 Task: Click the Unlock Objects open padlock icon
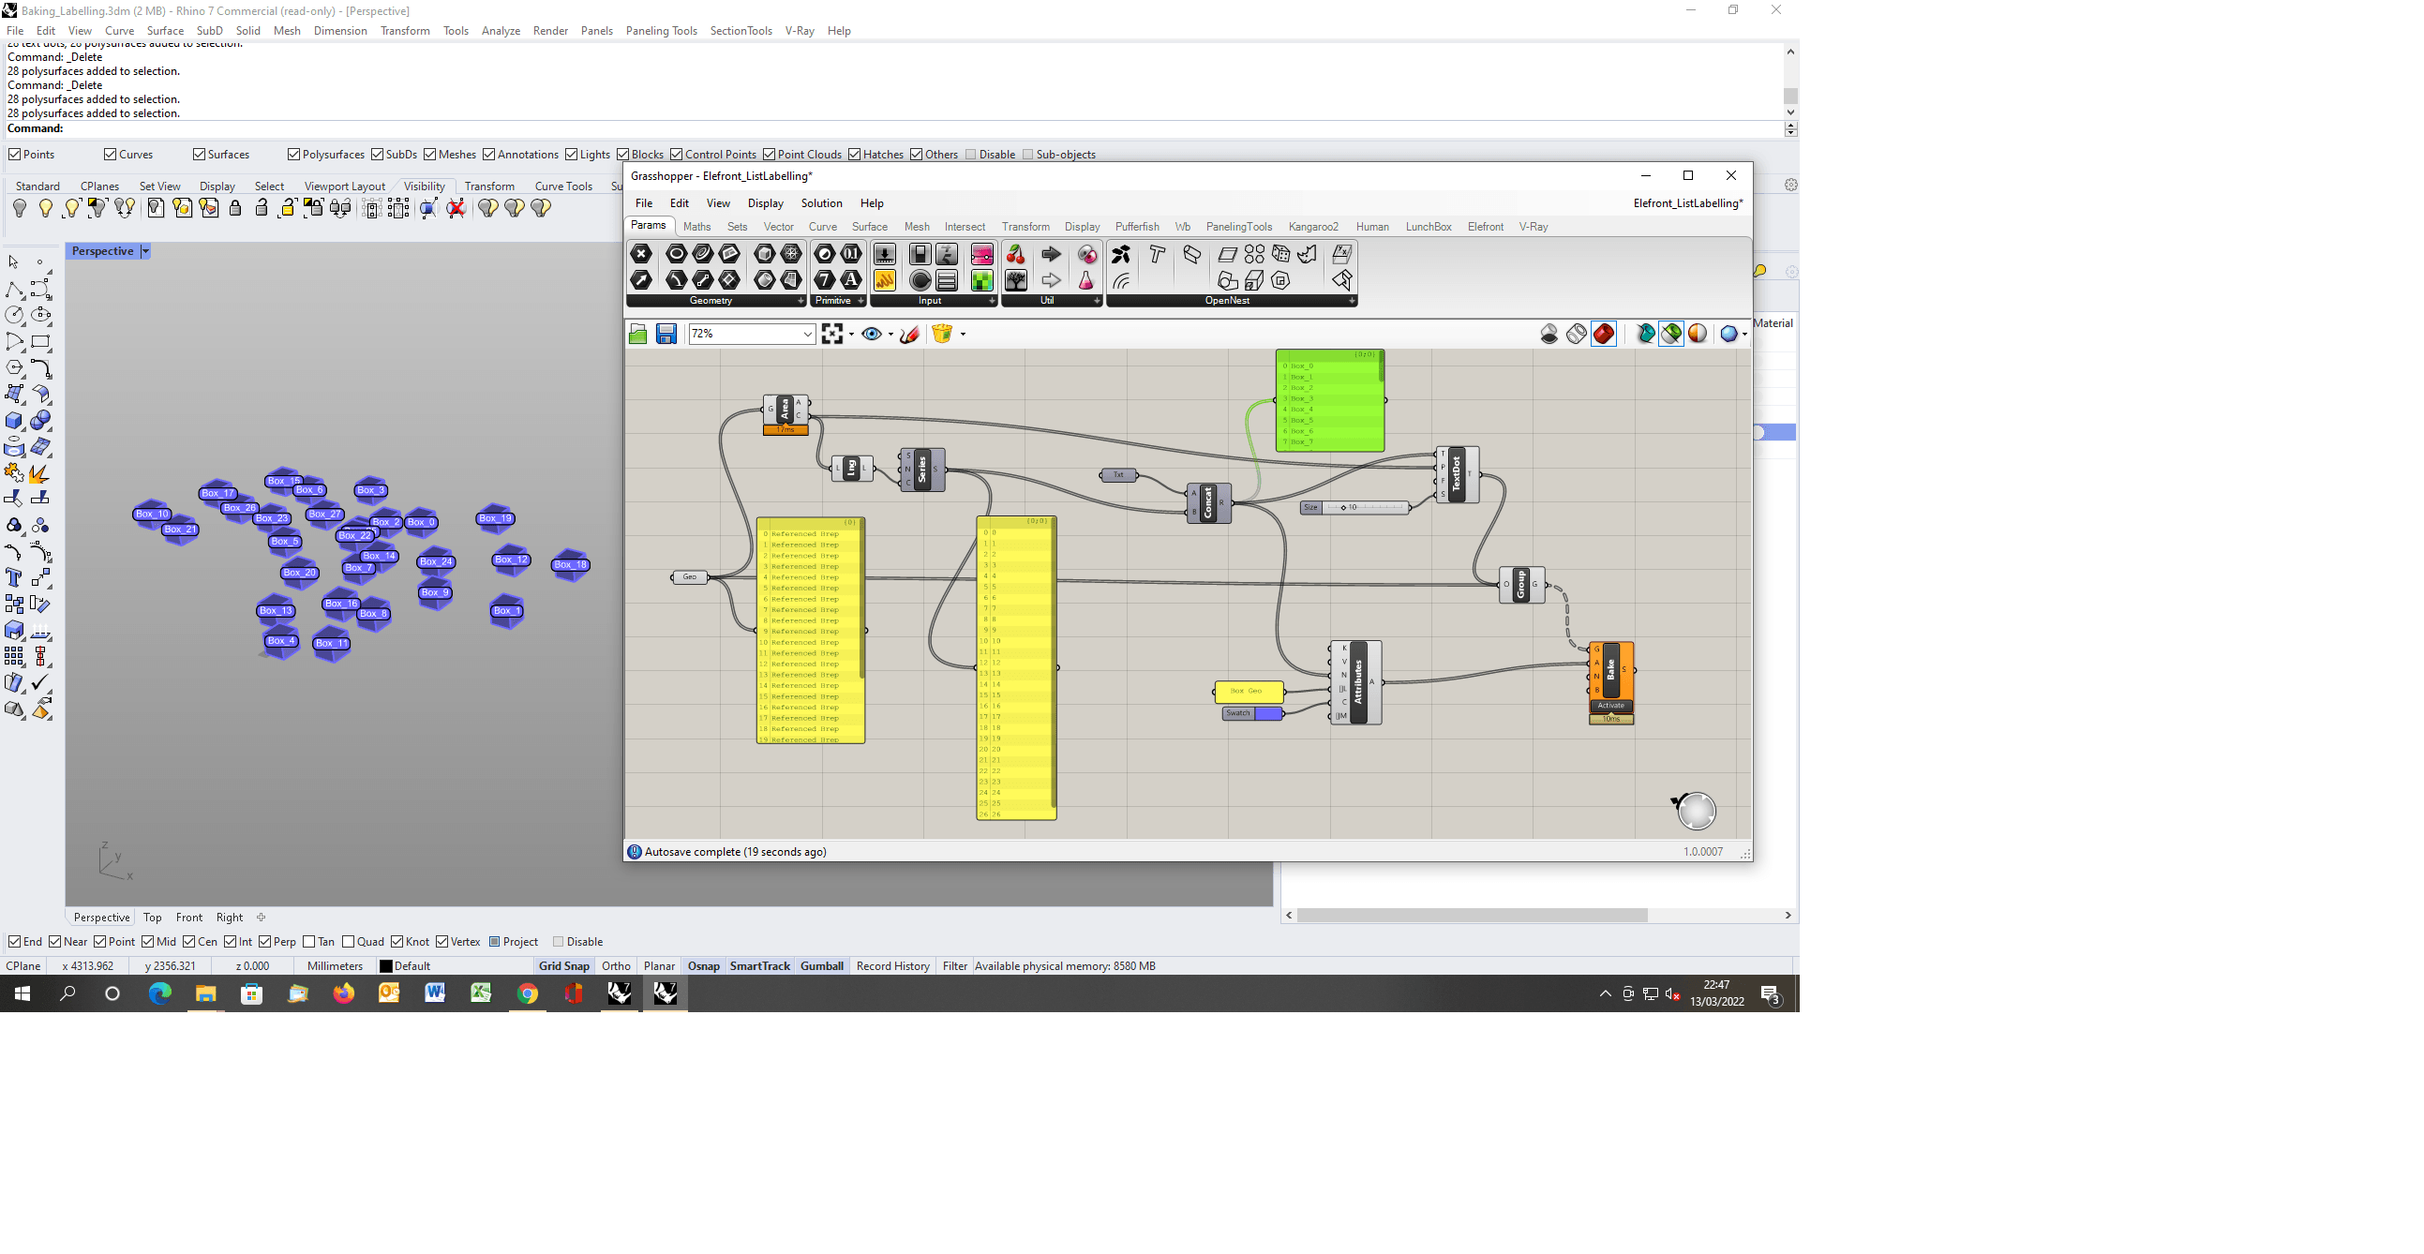pos(262,208)
